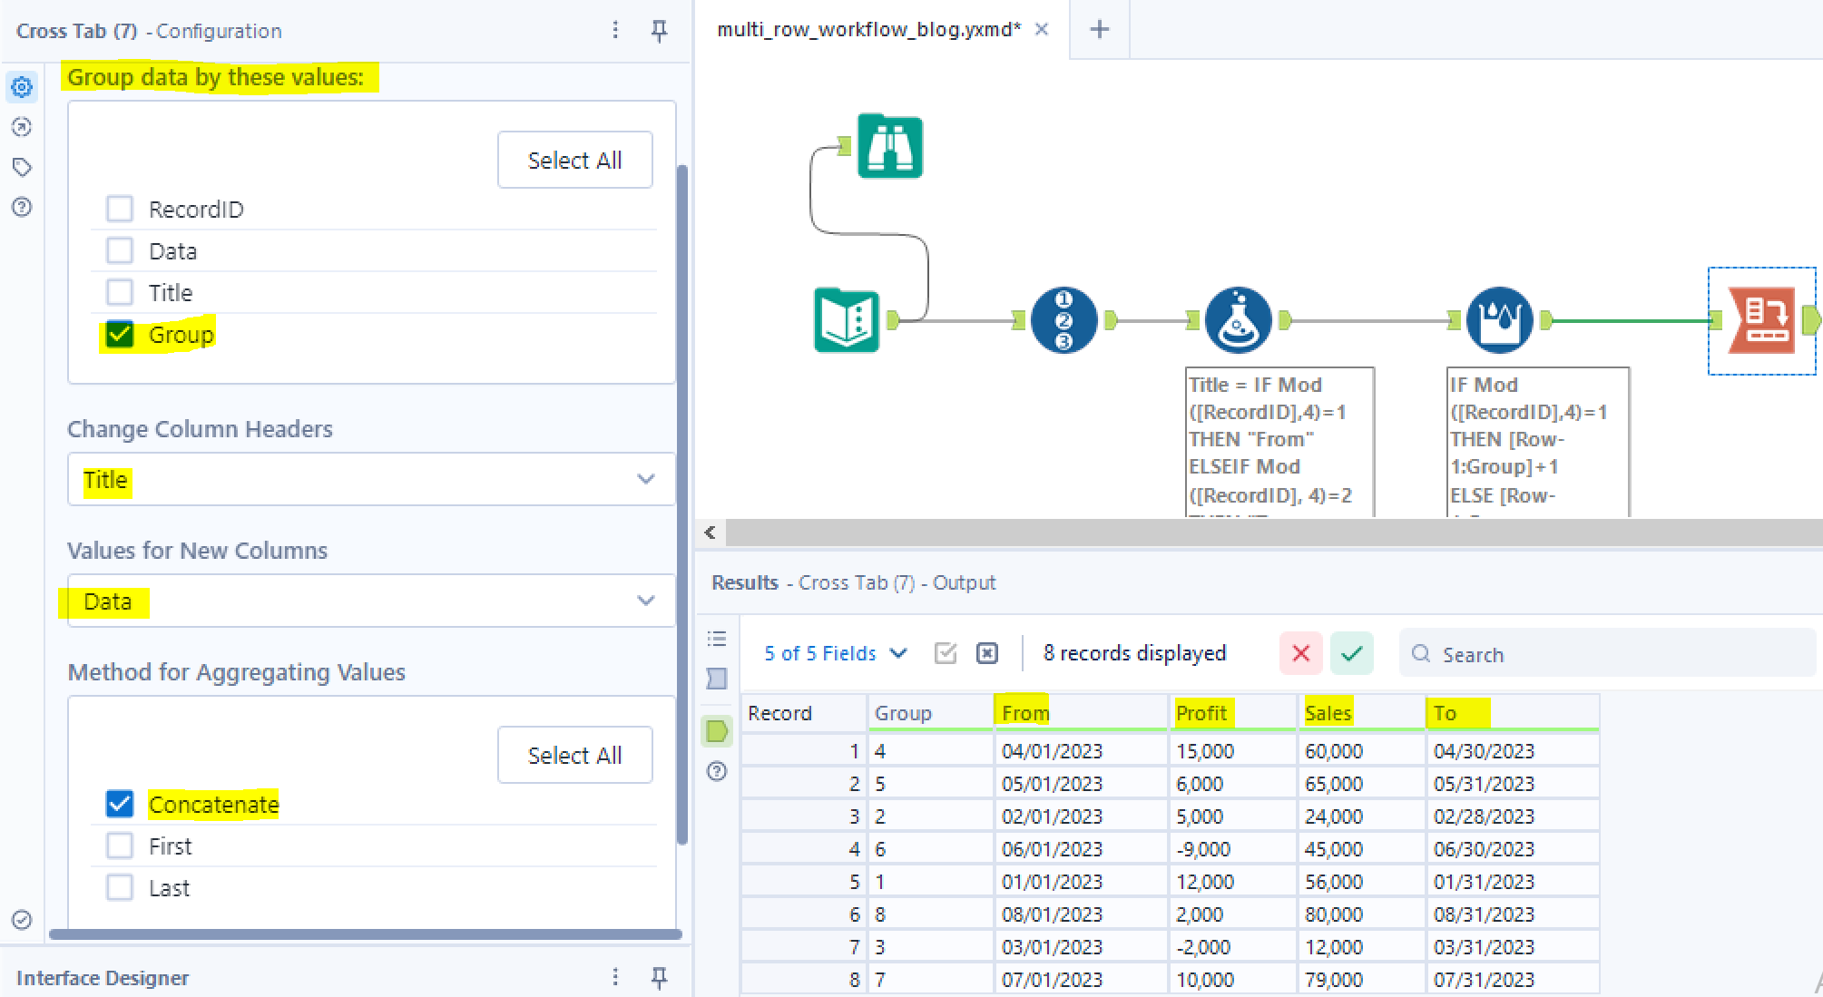Click the Record ID tool on canvas
This screenshot has width=1823, height=997.
click(1063, 320)
